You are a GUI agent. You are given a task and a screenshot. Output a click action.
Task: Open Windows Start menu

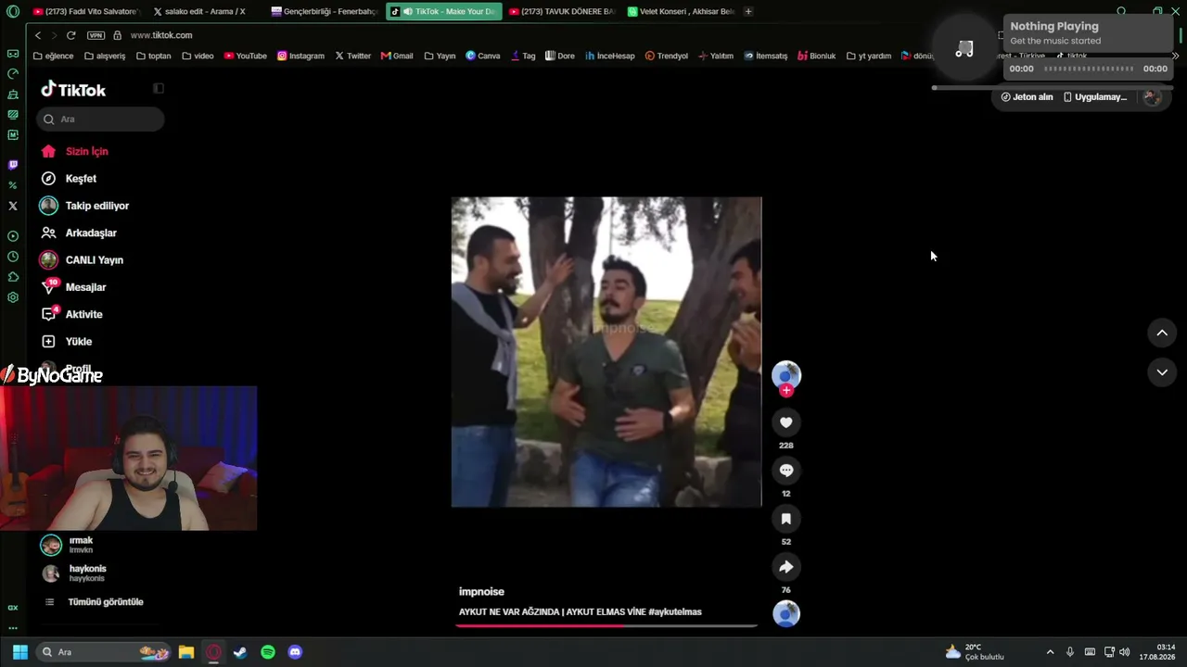click(19, 652)
